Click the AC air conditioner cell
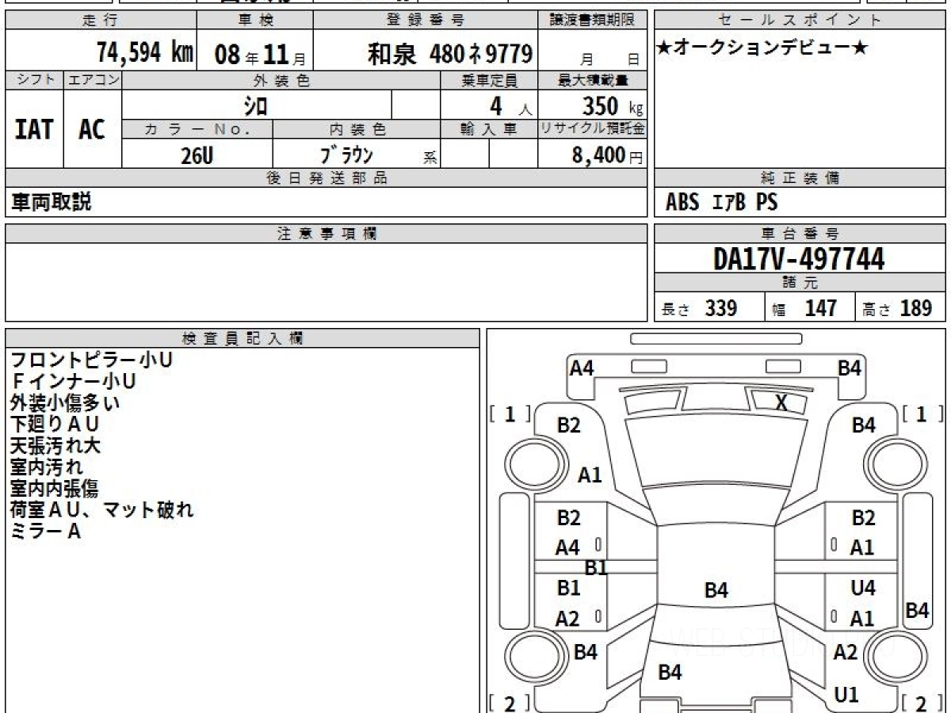Image resolution: width=951 pixels, height=713 pixels. [x=92, y=130]
